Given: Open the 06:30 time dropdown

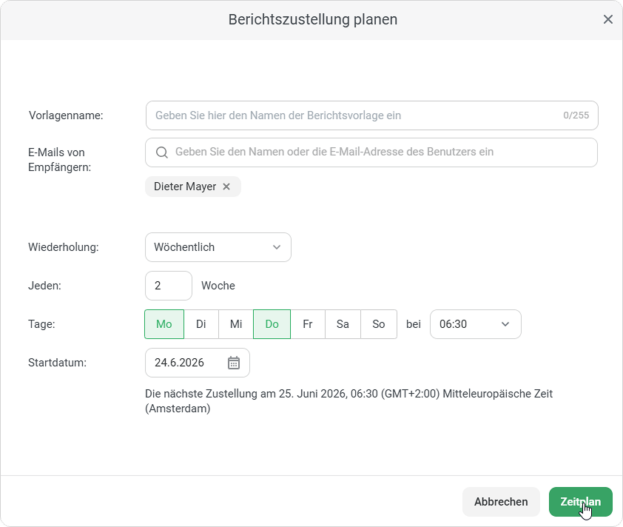Looking at the screenshot, I should pyautogui.click(x=476, y=324).
